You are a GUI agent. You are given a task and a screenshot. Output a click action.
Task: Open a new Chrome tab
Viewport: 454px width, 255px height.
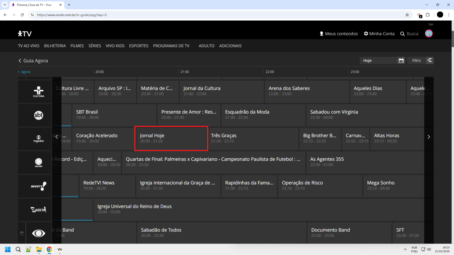[x=69, y=5]
